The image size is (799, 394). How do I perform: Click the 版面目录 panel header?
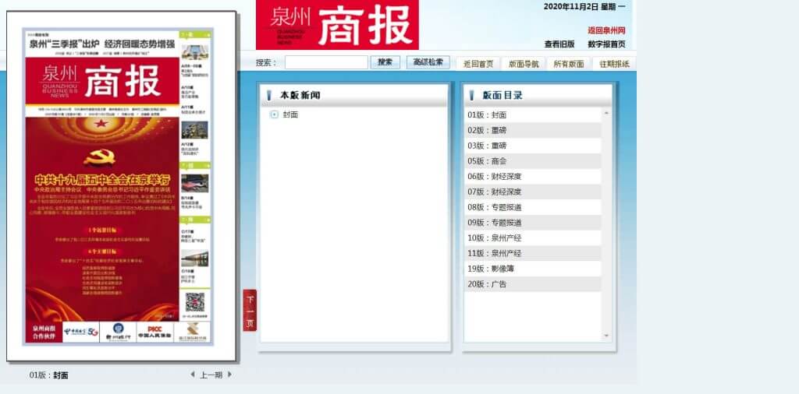[x=538, y=95]
